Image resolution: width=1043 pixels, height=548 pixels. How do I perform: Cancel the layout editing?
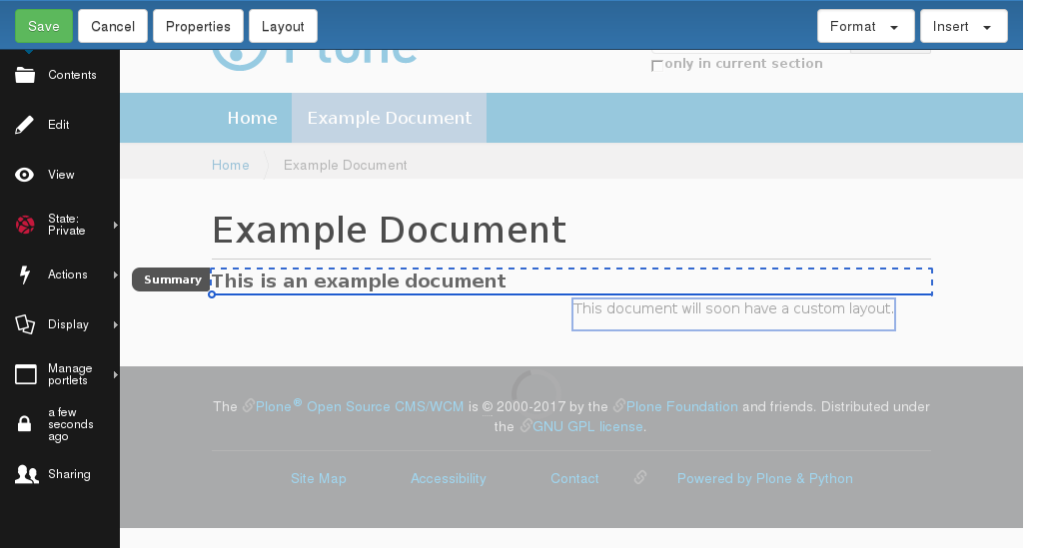[113, 27]
